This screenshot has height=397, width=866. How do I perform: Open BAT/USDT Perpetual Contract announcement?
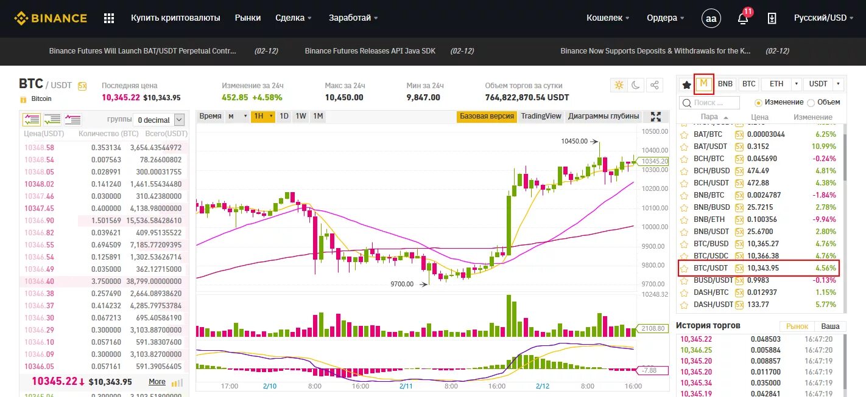click(143, 51)
